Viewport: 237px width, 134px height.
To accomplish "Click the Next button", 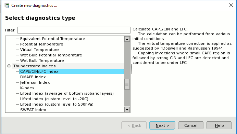I will 162,125.
